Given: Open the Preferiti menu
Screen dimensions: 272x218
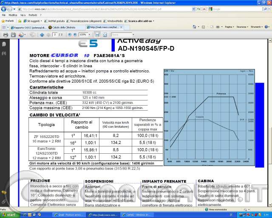Looking at the screenshot, I should coord(33,15).
